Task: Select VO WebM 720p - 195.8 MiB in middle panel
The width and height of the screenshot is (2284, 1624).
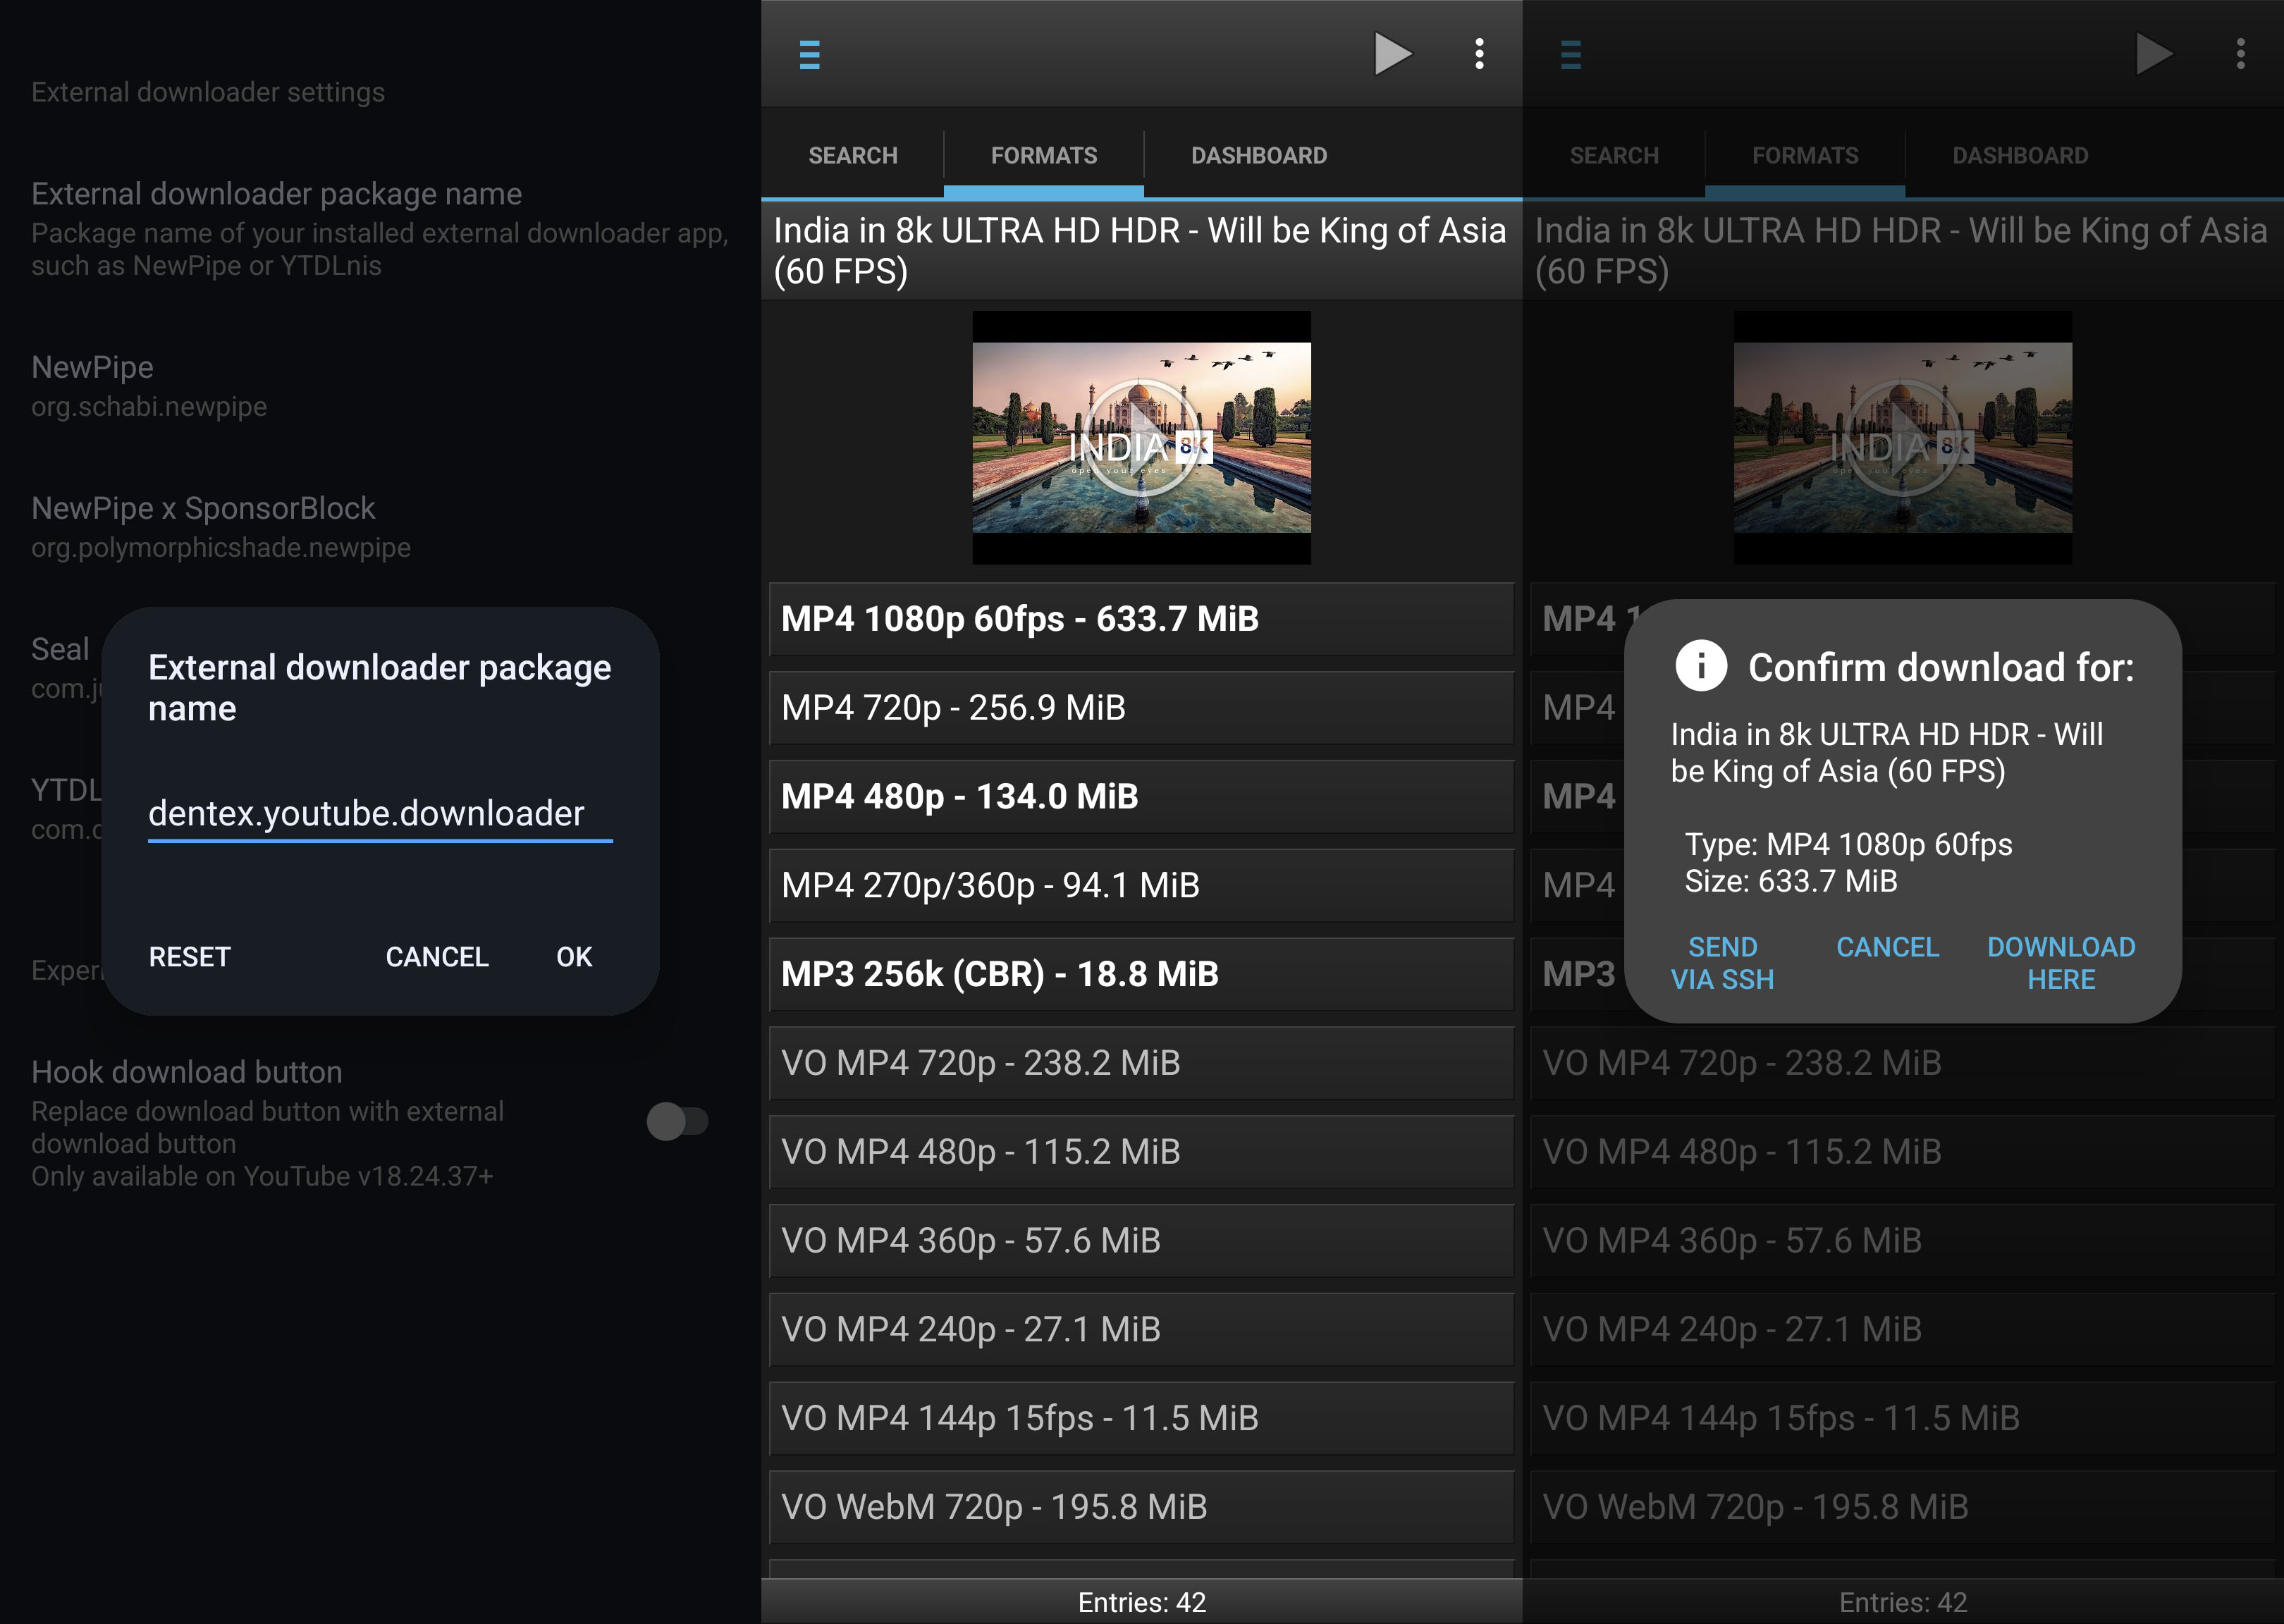Action: coord(1141,1507)
